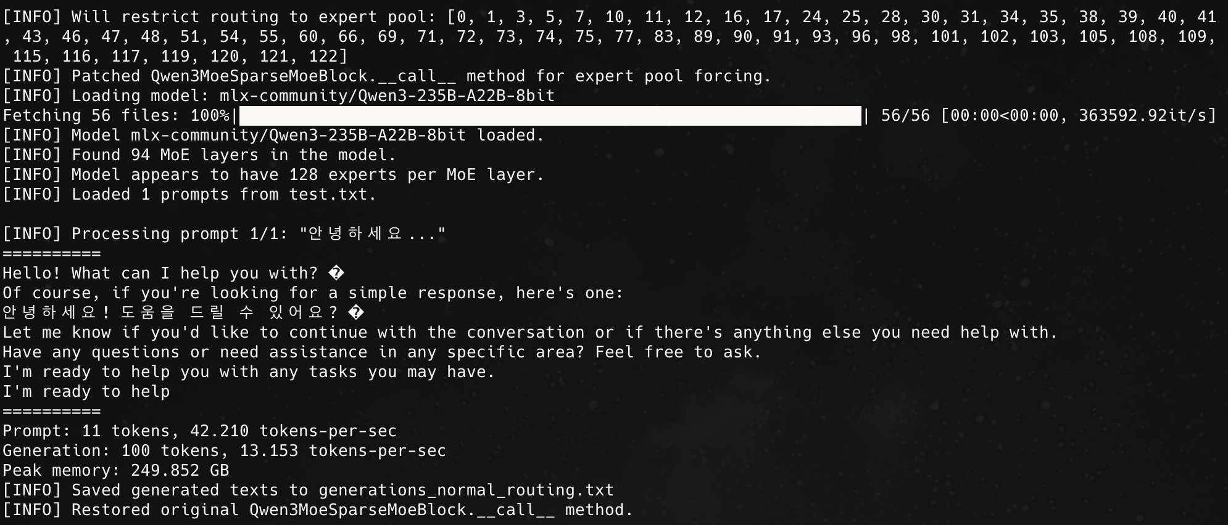Screen dimensions: 1228x525
Task: Click the replacement character after 'help you with?'
Action: [336, 273]
